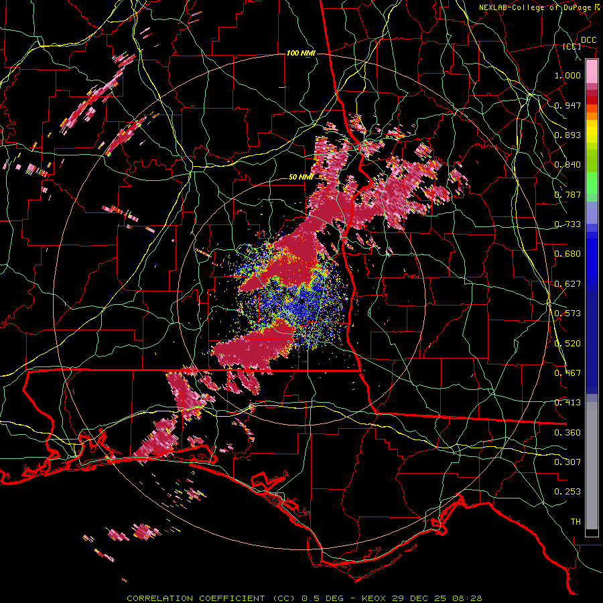The image size is (603, 603).
Task: Click the 0.253 scale value
Action: [x=567, y=492]
